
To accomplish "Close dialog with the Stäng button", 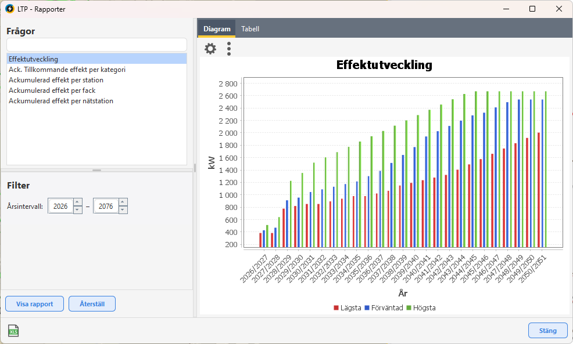I will (547, 331).
